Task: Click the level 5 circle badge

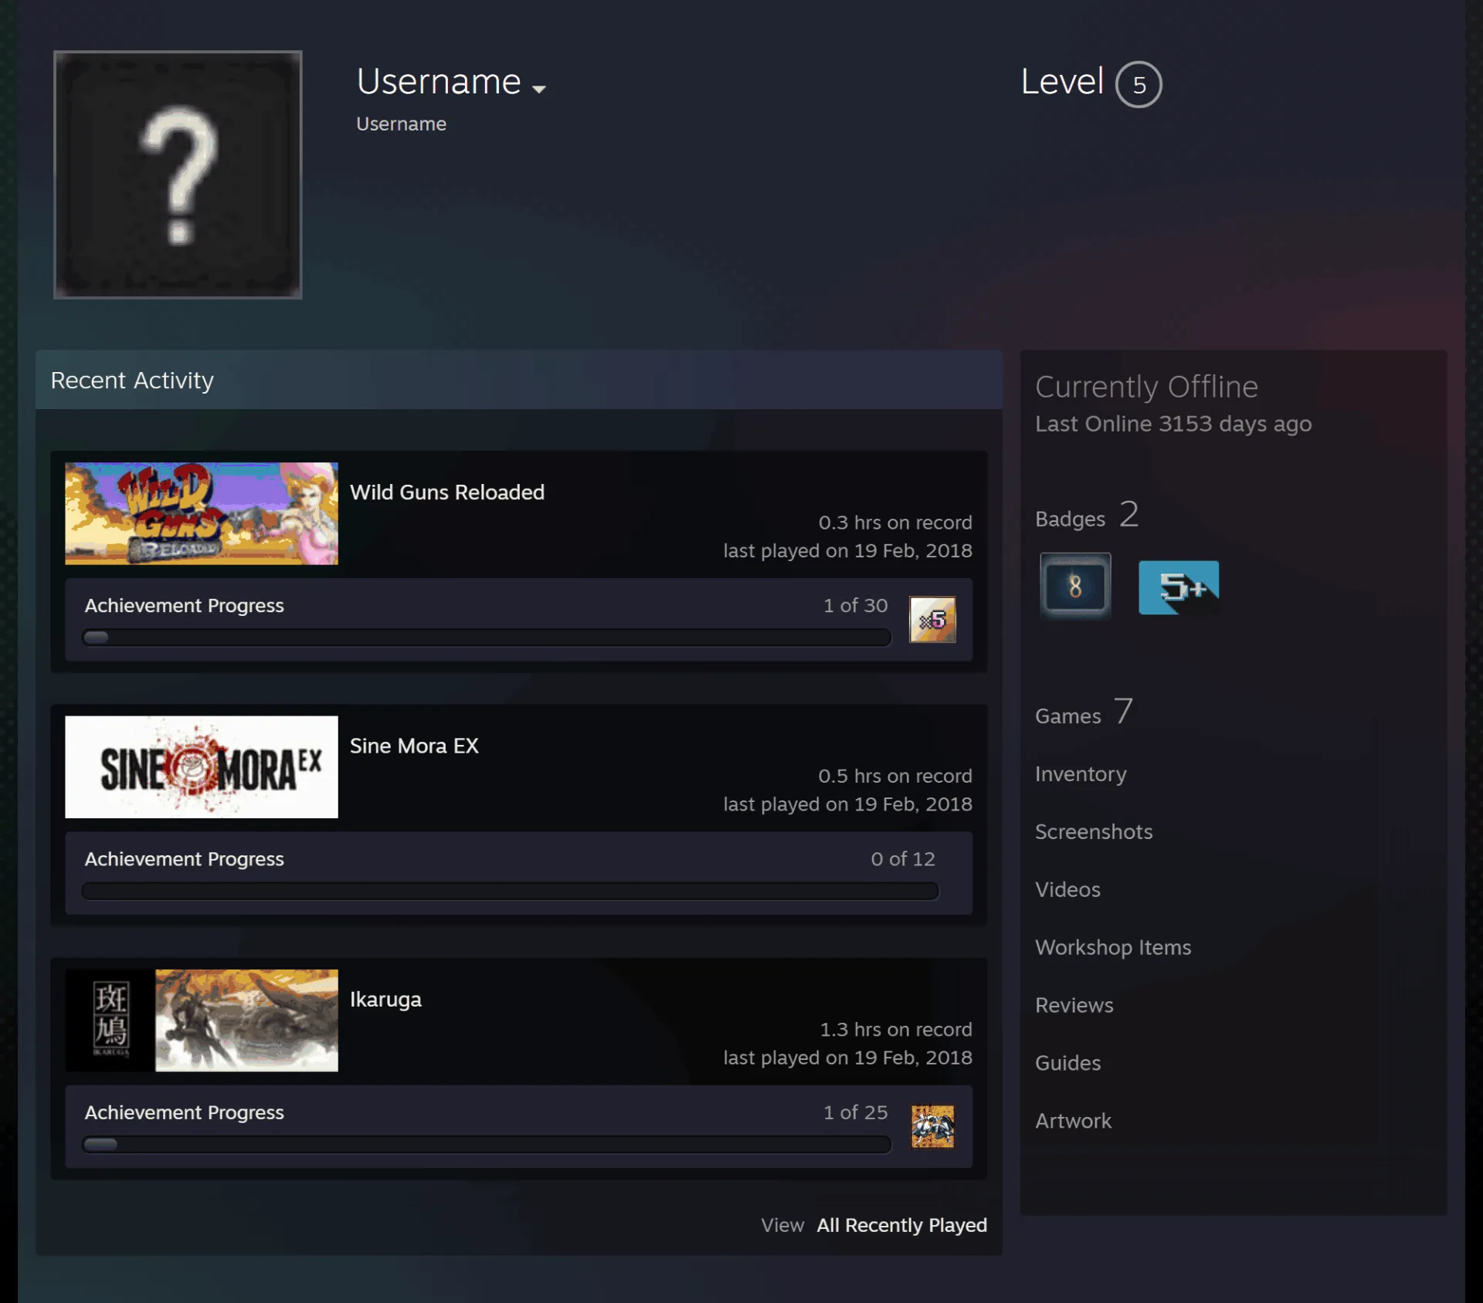Action: point(1139,84)
